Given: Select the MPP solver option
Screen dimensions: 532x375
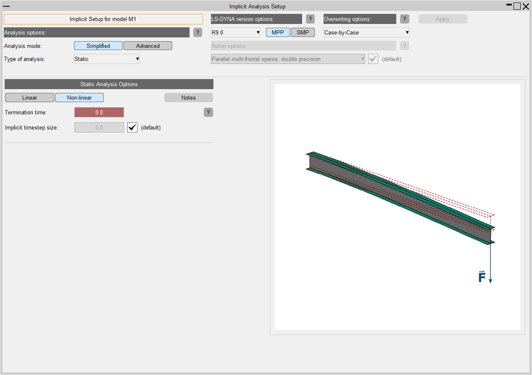Looking at the screenshot, I should tap(278, 32).
